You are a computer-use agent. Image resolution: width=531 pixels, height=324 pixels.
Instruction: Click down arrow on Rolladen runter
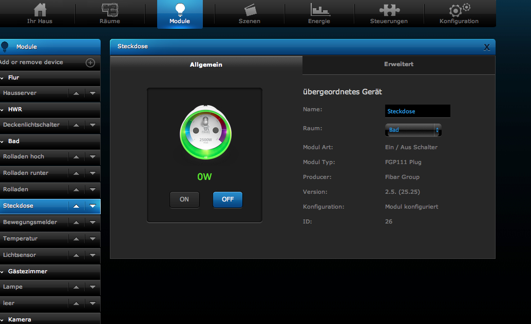(92, 173)
